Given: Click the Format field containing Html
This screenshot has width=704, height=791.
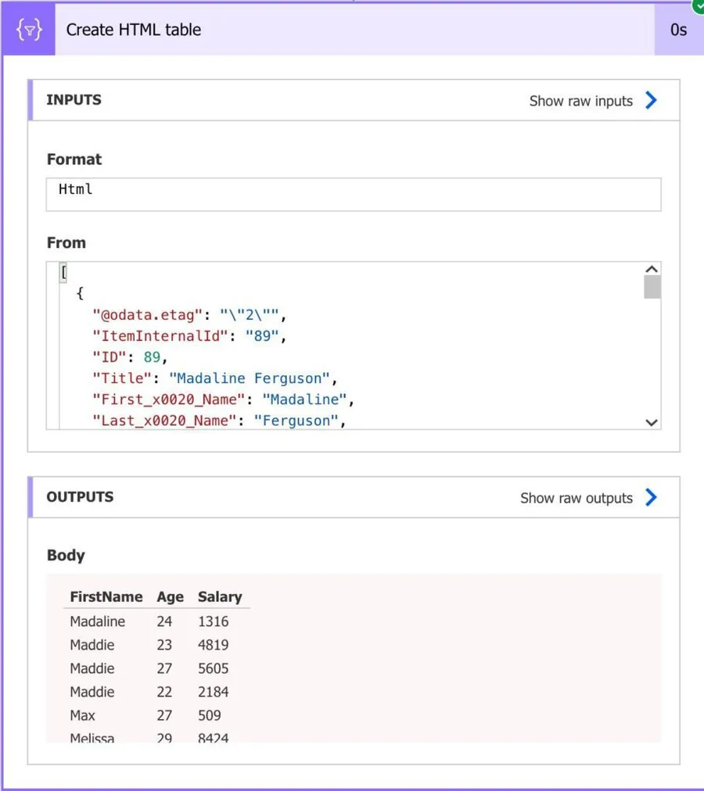Looking at the screenshot, I should pyautogui.click(x=354, y=194).
